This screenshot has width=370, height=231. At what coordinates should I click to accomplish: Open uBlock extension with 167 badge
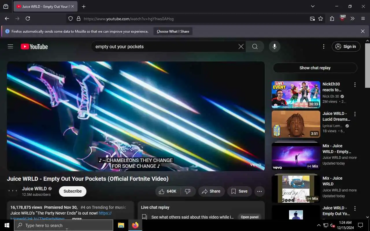coord(343,18)
